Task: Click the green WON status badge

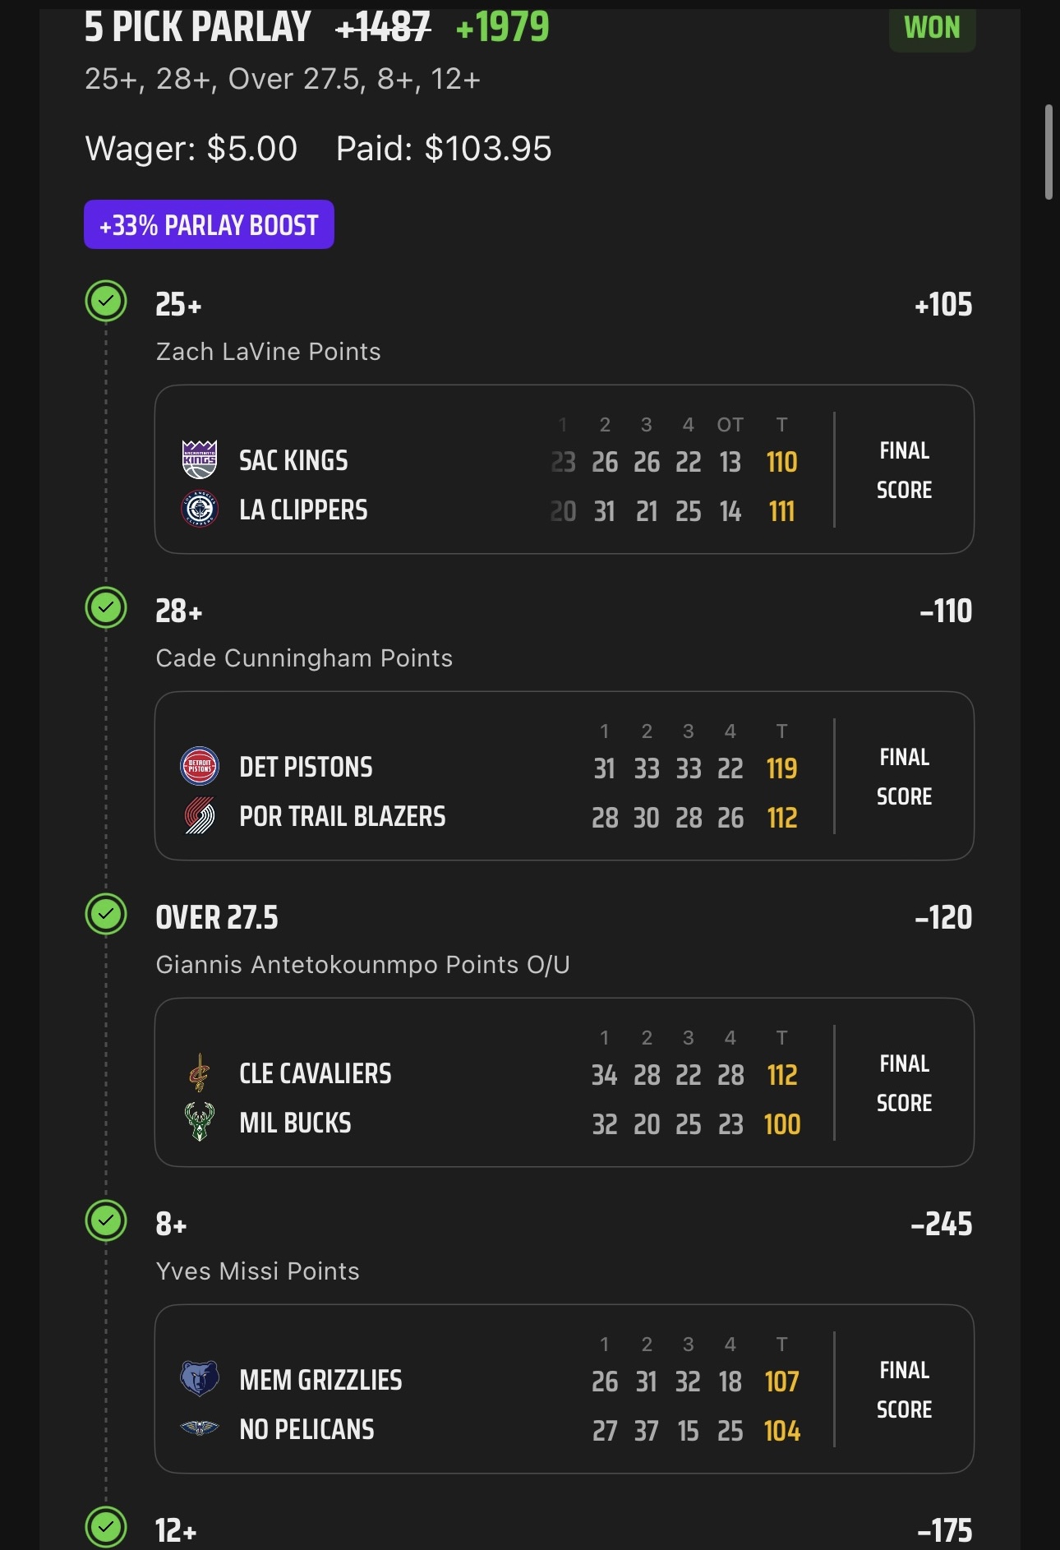Action: [932, 28]
